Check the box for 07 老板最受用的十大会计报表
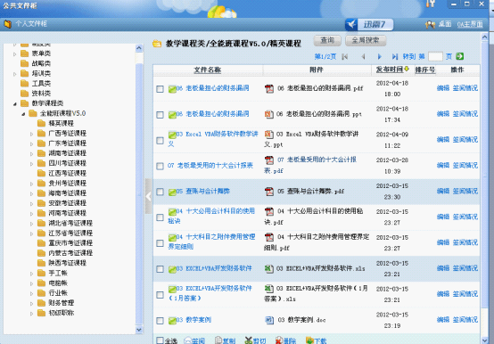The width and height of the screenshot is (494, 344). [160, 166]
